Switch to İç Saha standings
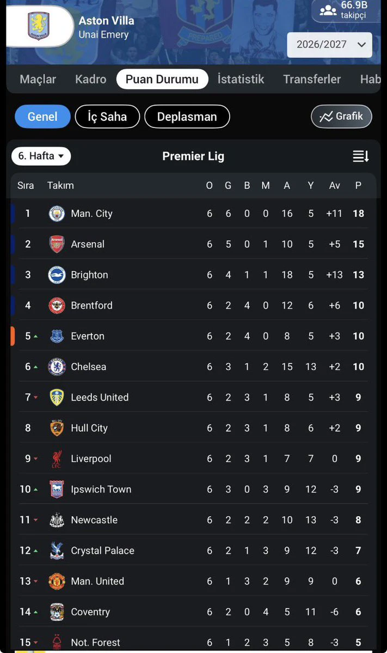 (x=107, y=117)
